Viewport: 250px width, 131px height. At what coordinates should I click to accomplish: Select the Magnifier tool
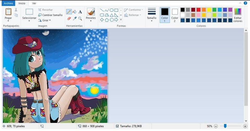tap(80, 18)
